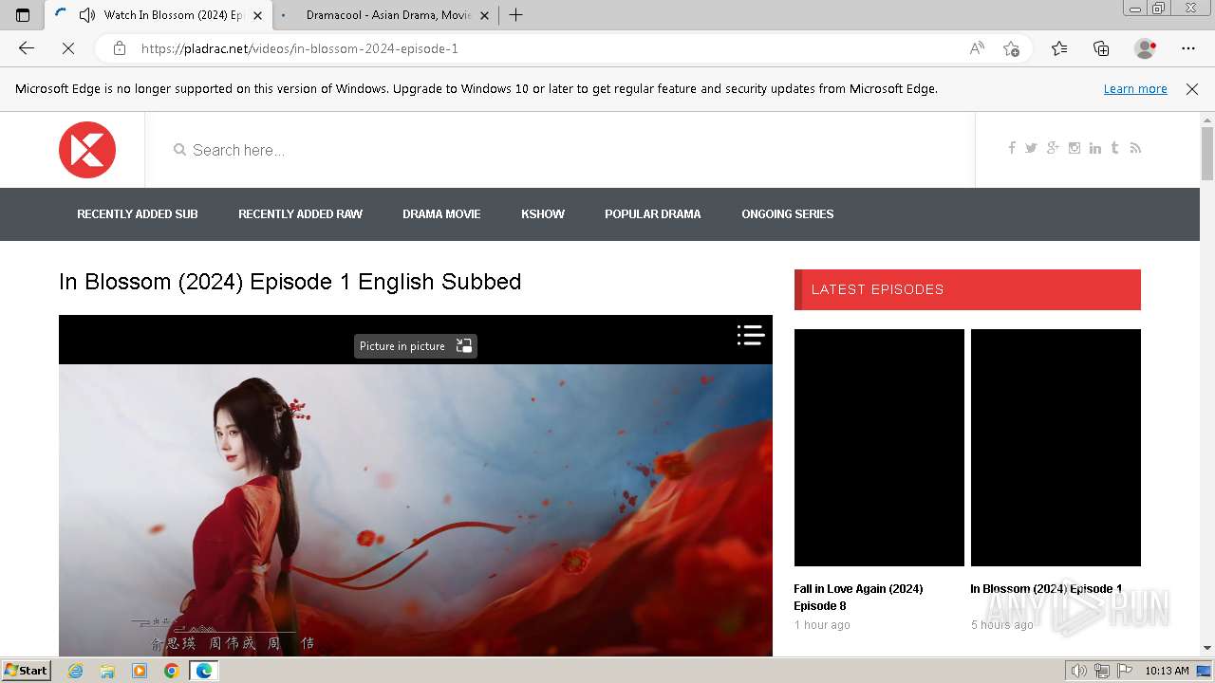The height and width of the screenshot is (683, 1215).
Task: Open In Blossom Episode 1 thumbnail
Action: coord(1056,448)
